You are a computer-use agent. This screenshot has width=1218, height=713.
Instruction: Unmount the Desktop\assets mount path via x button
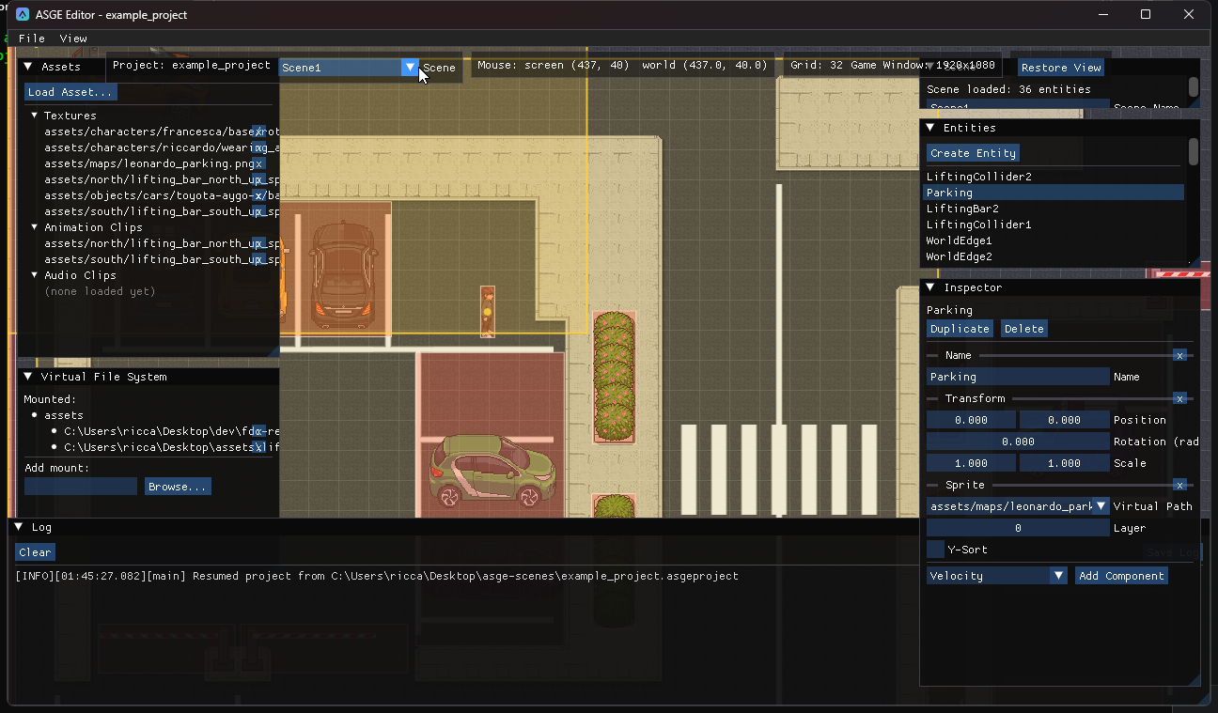pyautogui.click(x=259, y=447)
